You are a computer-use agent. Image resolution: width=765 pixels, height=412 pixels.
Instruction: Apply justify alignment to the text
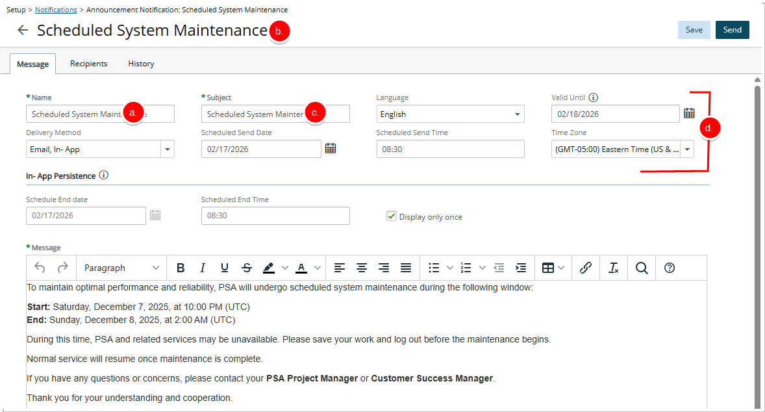[405, 267]
